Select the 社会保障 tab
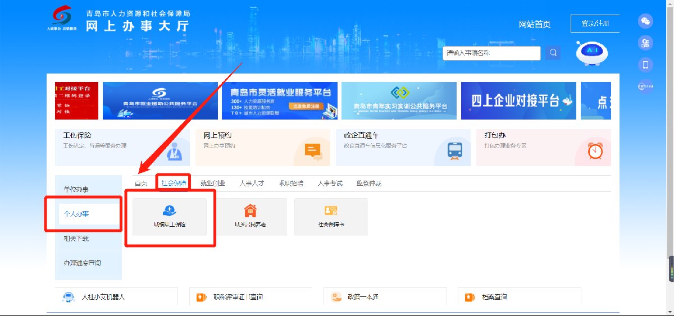The height and width of the screenshot is (316, 674). [174, 184]
